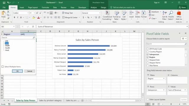Image resolution: width=189 pixels, height=106 pixels.
Task: Toggle Bold formatting
Action: 14,17
